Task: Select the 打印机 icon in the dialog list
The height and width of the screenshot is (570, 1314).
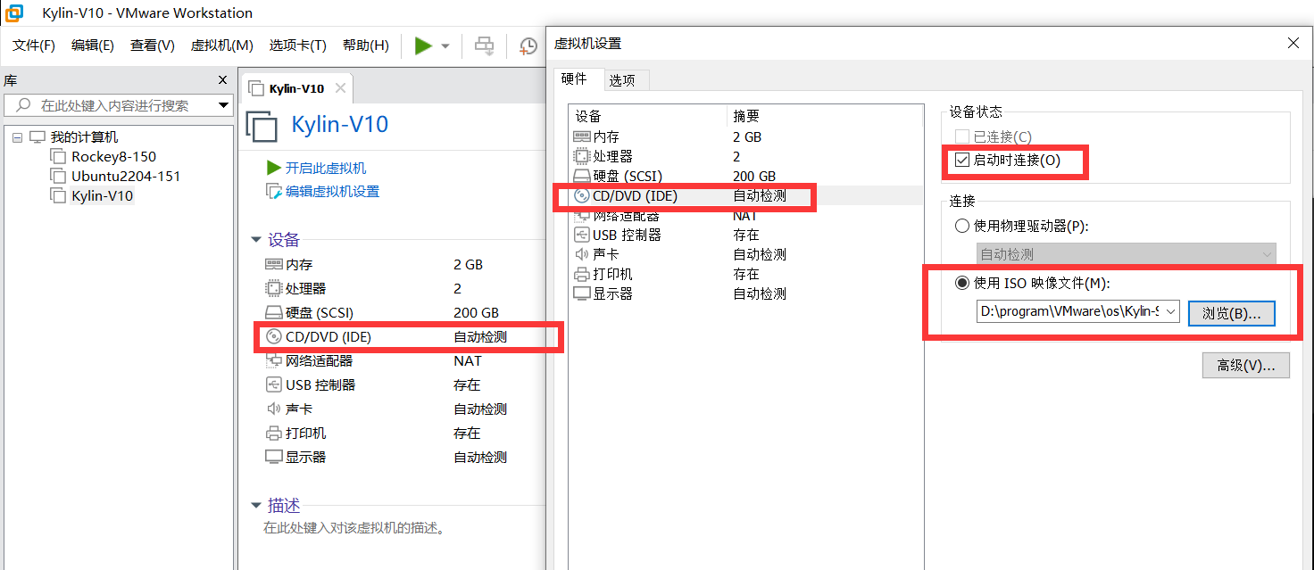Action: tap(582, 274)
